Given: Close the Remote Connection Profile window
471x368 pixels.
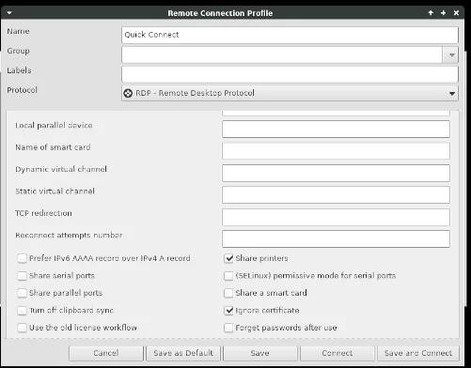Looking at the screenshot, I should 456,13.
